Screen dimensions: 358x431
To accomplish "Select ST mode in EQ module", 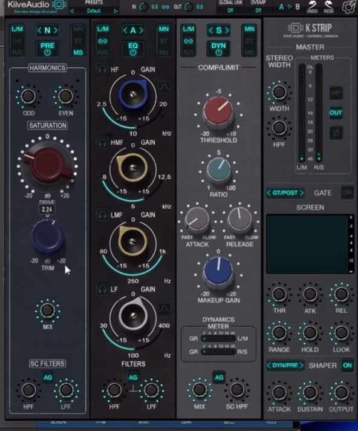I will click(164, 41).
